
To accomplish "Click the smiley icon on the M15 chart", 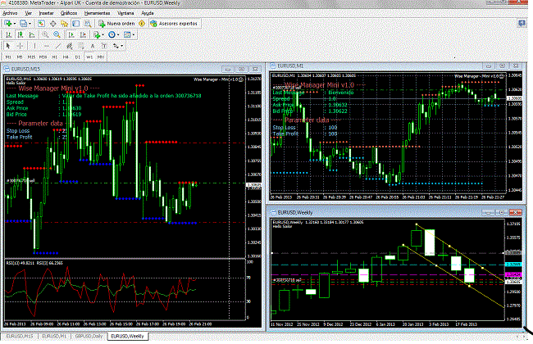I will [x=241, y=79].
